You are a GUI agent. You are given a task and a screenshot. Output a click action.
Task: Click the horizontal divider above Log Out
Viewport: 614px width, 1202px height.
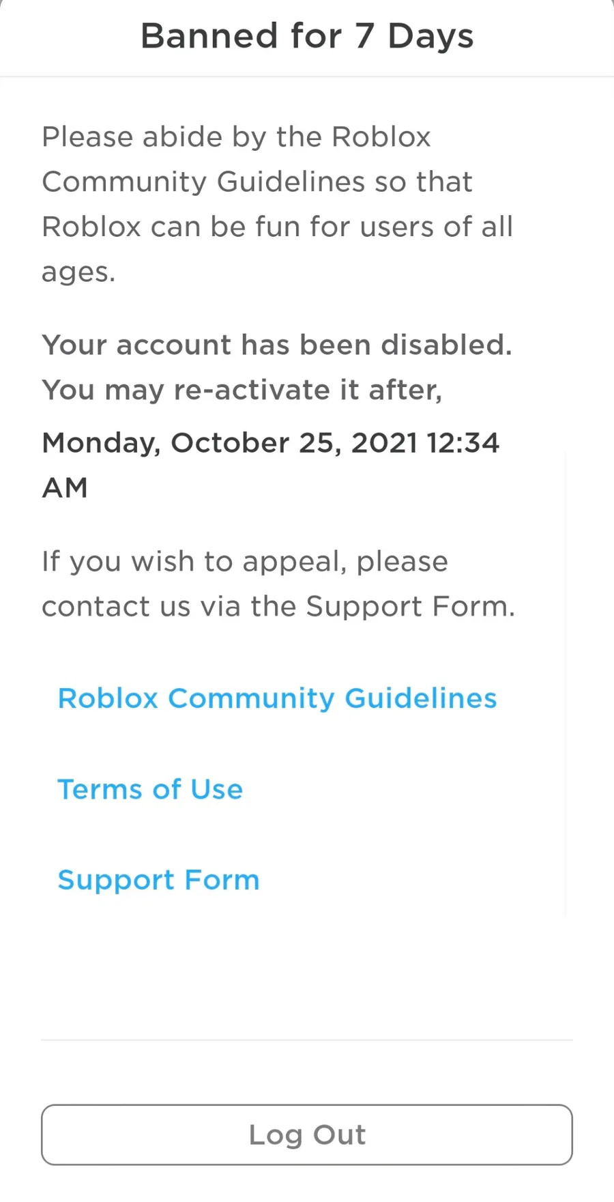[x=307, y=1040]
